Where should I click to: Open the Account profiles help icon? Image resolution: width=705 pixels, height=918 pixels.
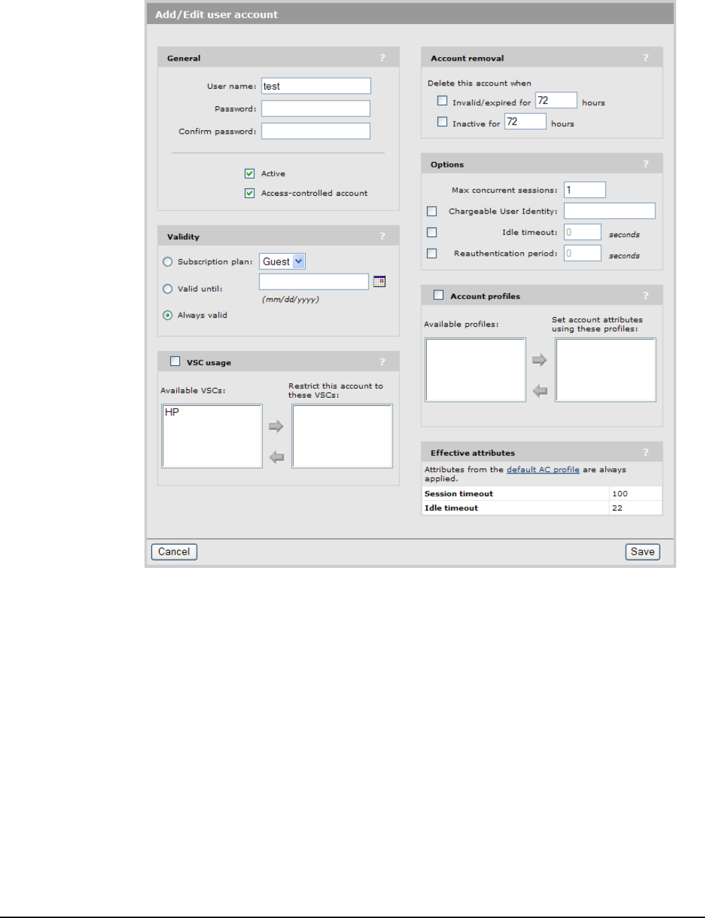point(646,296)
